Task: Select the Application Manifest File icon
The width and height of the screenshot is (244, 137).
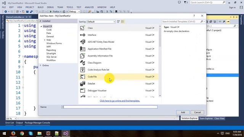Action: point(82,49)
